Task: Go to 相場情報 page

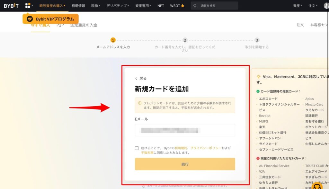Action: (78, 6)
